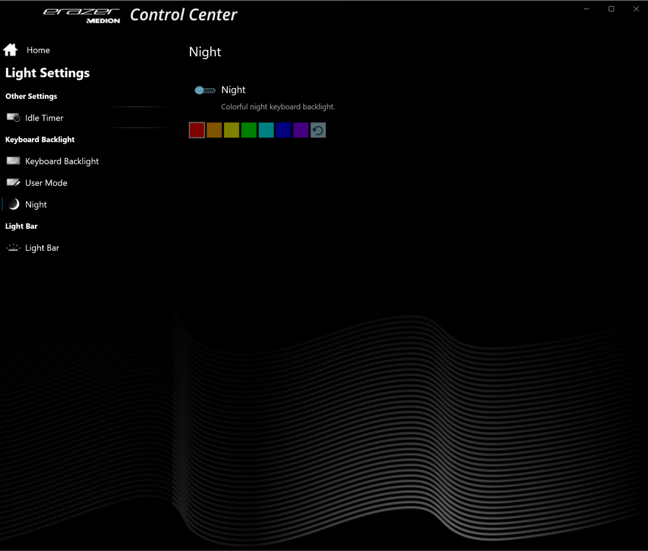
Task: Click the Keyboard Backlight keyboard icon
Action: tap(13, 161)
